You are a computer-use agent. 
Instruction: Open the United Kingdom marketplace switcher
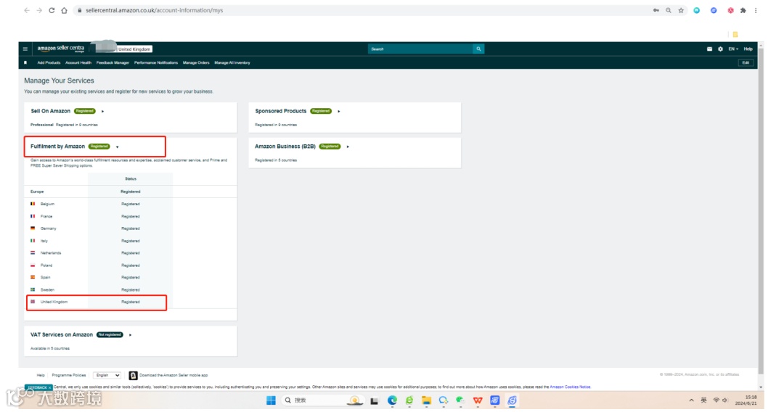click(x=134, y=49)
